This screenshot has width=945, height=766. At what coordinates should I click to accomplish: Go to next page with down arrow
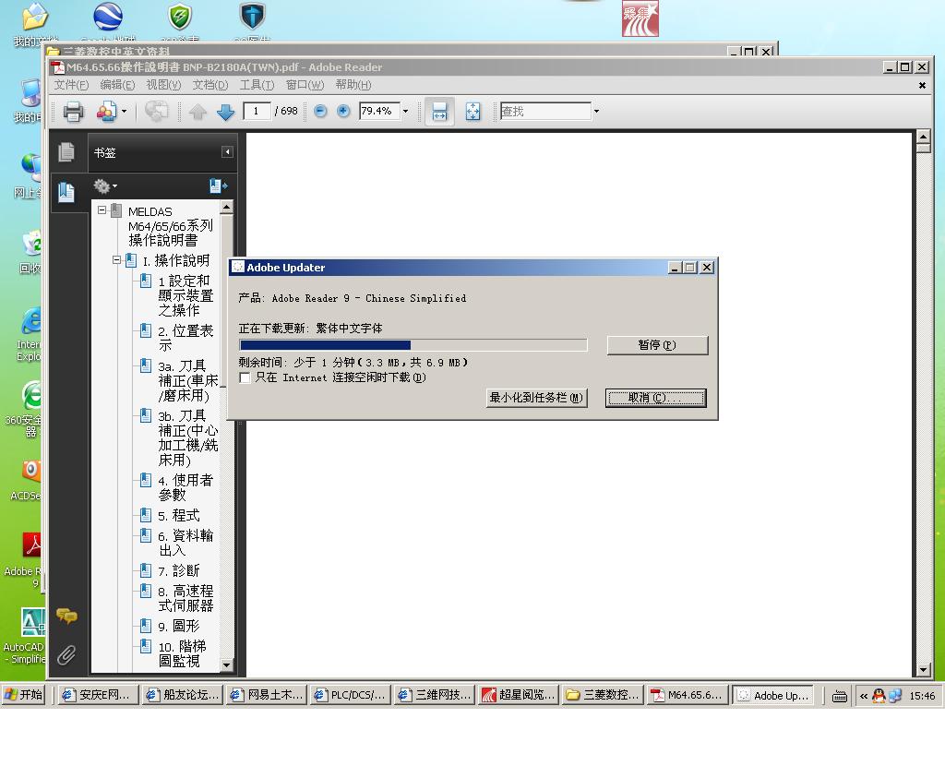[225, 112]
